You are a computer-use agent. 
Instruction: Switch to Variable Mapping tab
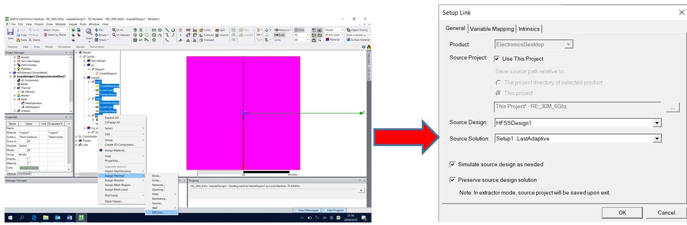(491, 28)
